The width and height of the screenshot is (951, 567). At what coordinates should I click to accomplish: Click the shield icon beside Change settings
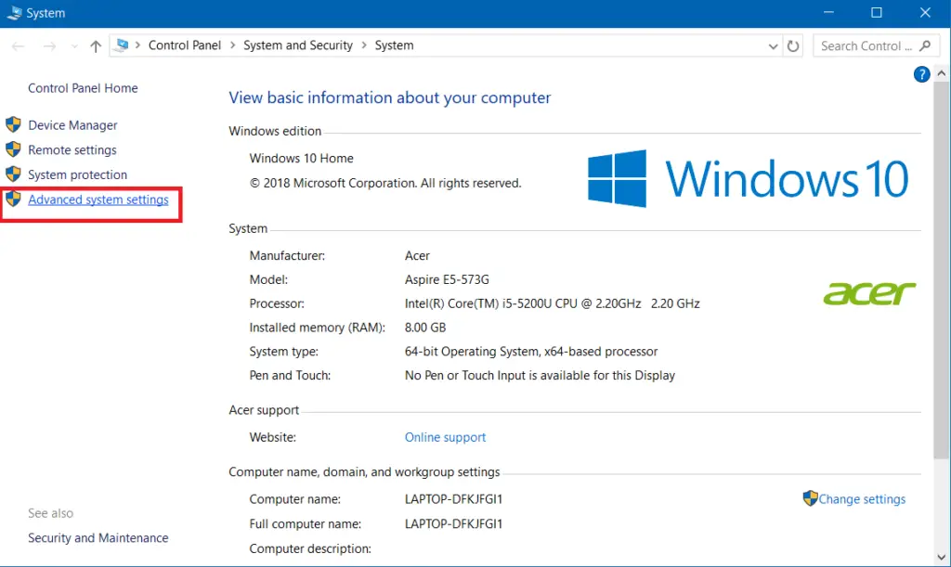(x=810, y=499)
